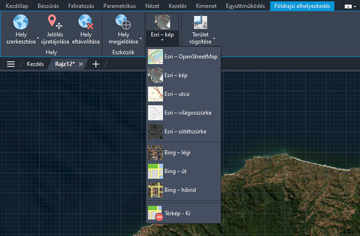Open the Nézet ribbon tab
The image size is (360, 236).
click(x=152, y=6)
